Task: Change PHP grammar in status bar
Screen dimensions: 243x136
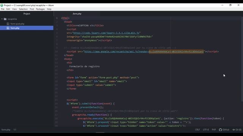Action: pyautogui.click(x=214, y=130)
